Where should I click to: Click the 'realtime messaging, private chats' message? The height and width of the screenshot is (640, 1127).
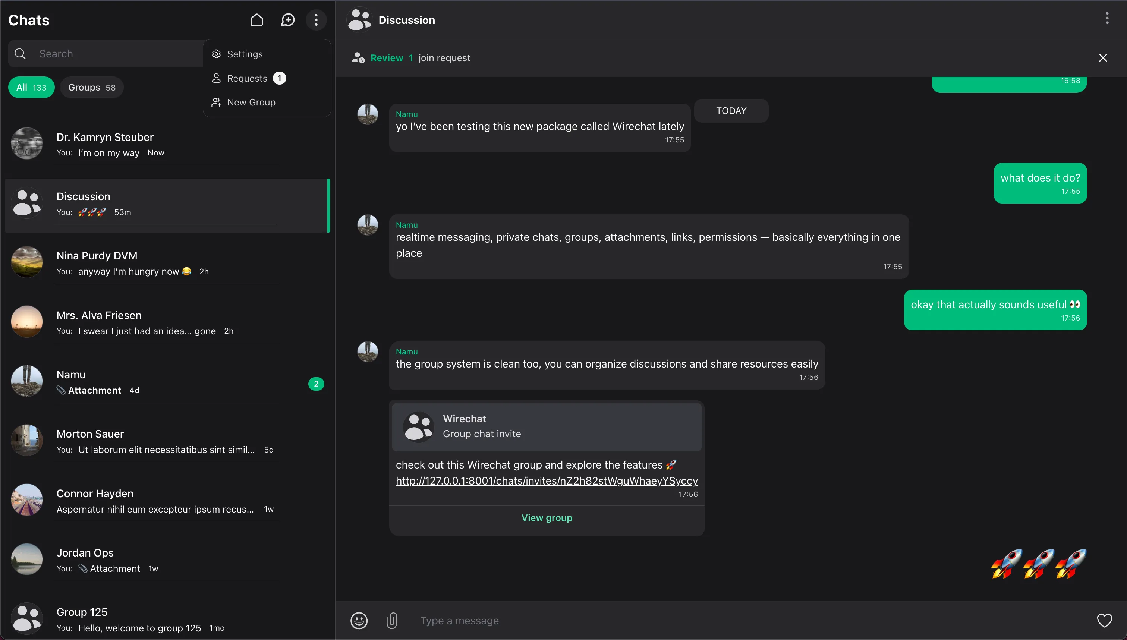[649, 247]
